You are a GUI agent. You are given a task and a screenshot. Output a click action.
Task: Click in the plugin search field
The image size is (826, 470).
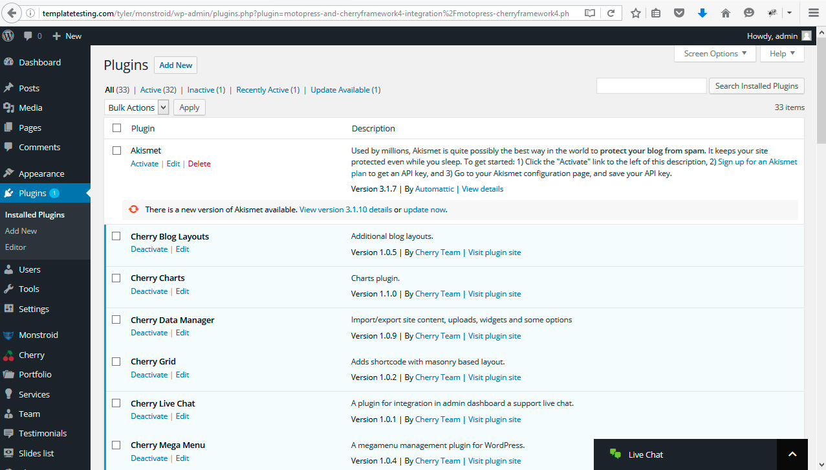coord(651,86)
